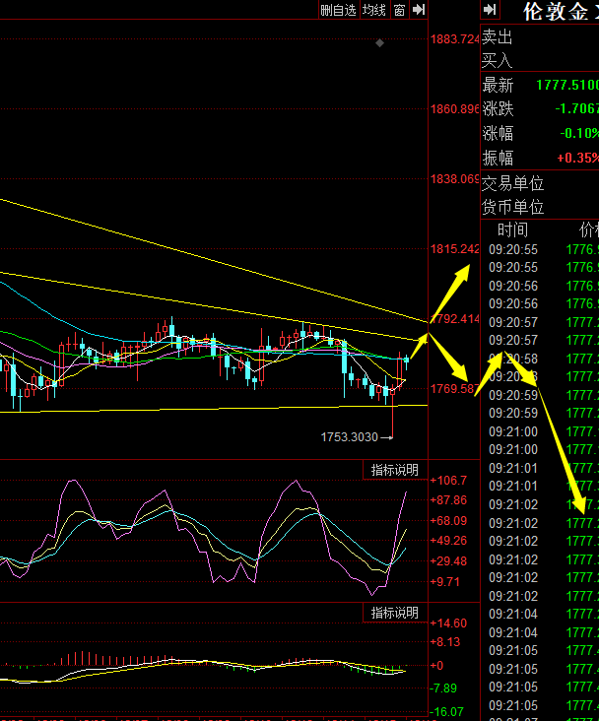599x721 pixels.
Task: Open 指标说明 for the MACD indicator pane
Action: (x=395, y=613)
